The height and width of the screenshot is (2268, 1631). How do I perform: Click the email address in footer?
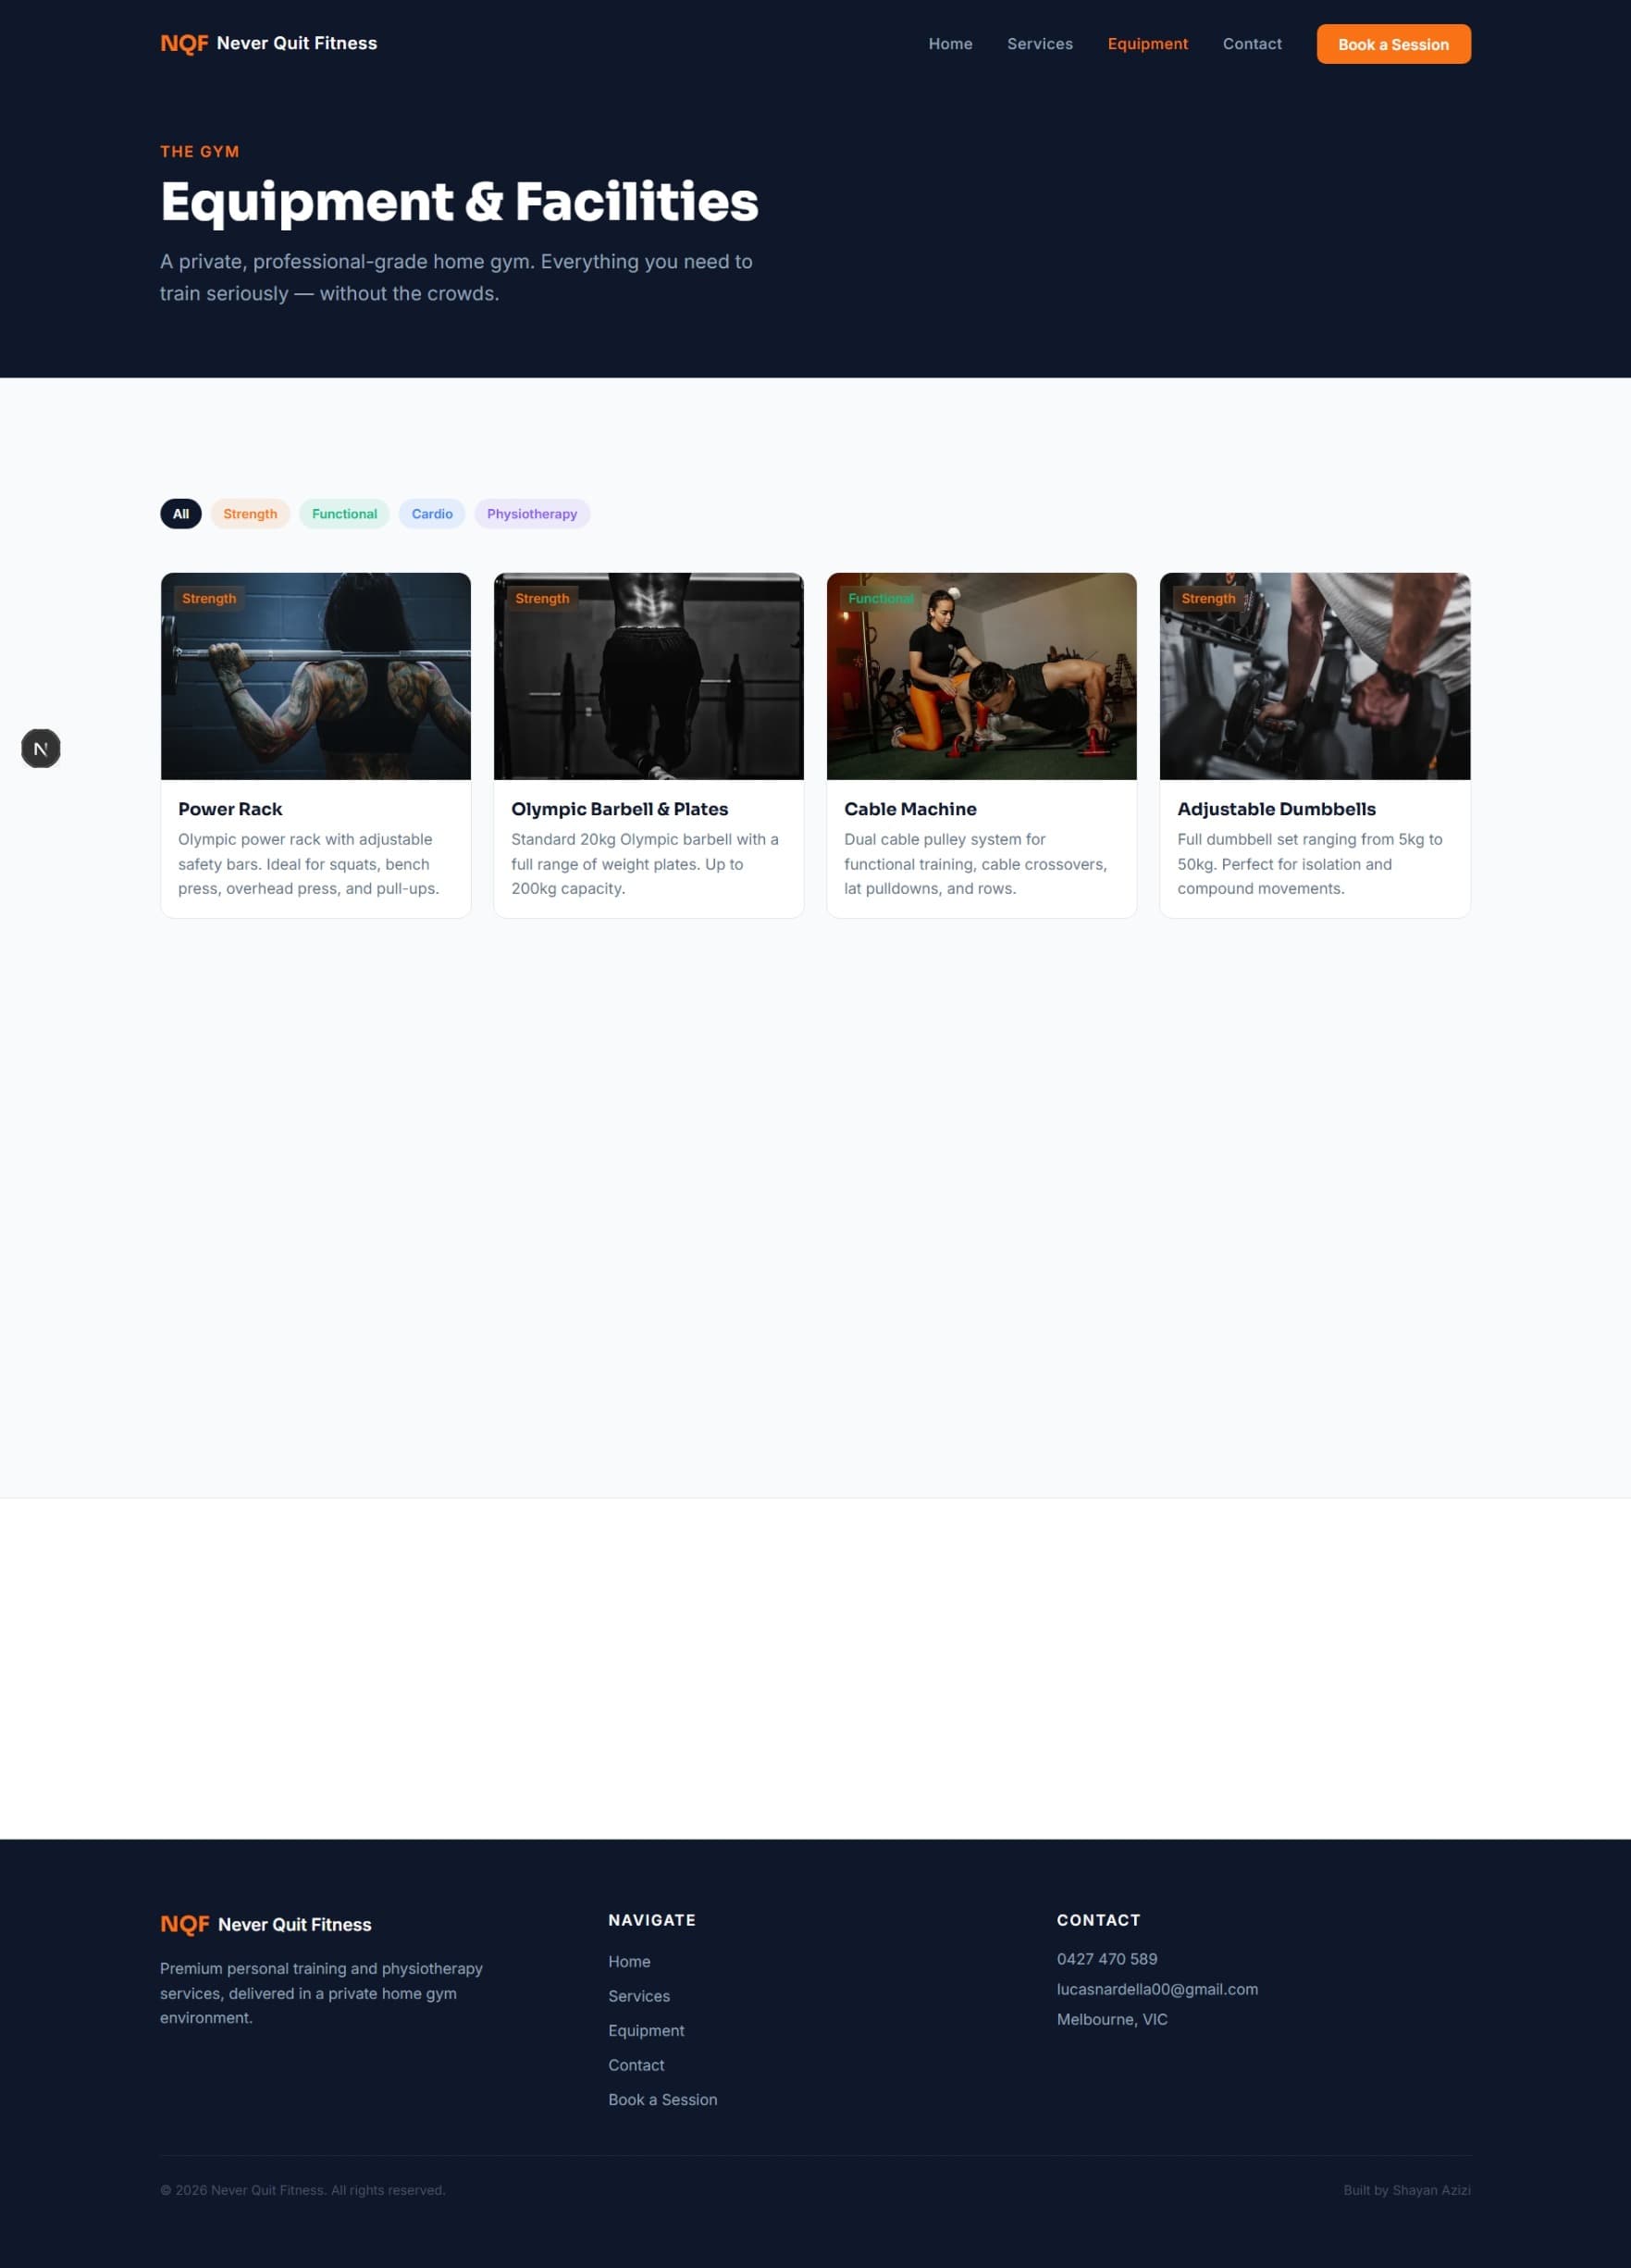coord(1157,1989)
